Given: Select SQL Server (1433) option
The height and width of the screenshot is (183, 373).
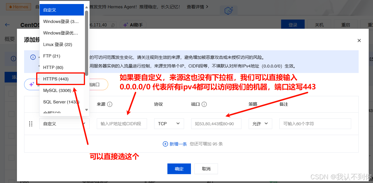Looking at the screenshot, I should (x=62, y=102).
